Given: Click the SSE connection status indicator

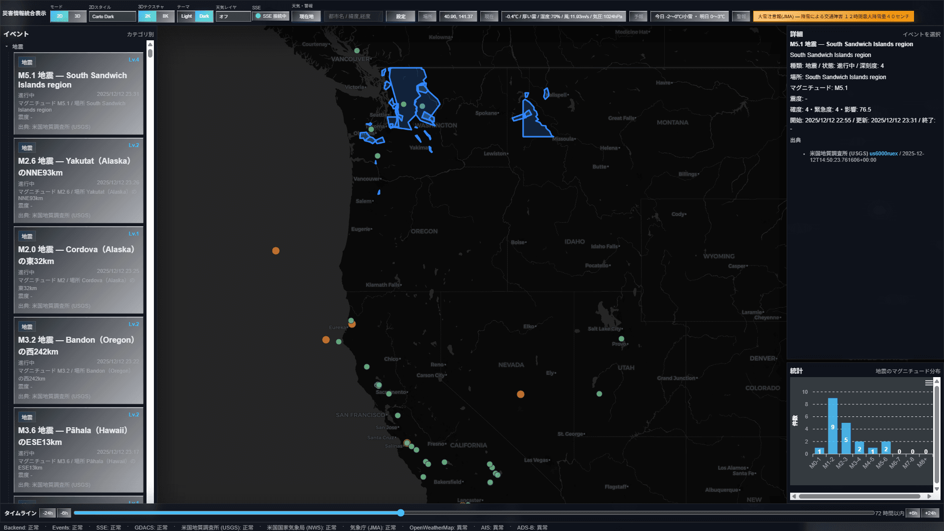Looking at the screenshot, I should coord(271,16).
